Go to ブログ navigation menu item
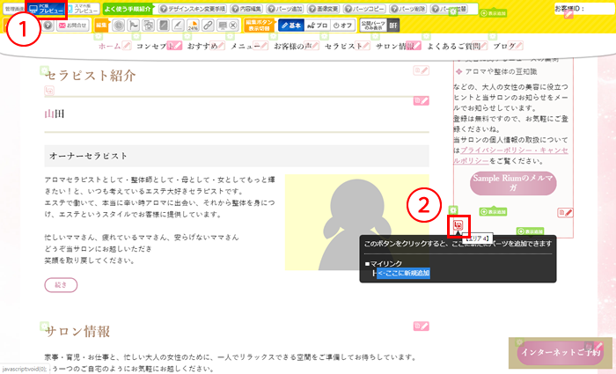616x374 pixels. [504, 46]
